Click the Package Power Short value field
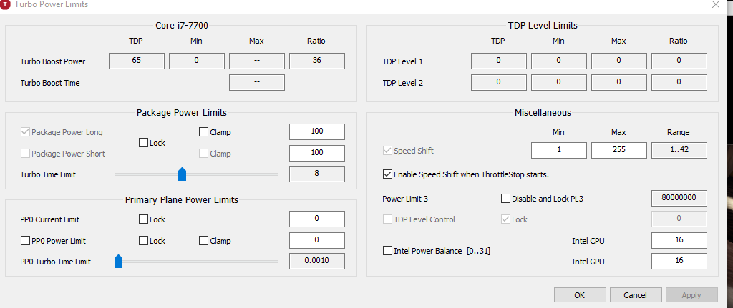Screen dimensions: 733x308 tap(317, 153)
